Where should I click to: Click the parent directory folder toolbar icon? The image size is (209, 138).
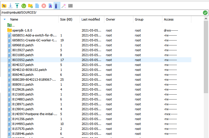tap(4, 5)
